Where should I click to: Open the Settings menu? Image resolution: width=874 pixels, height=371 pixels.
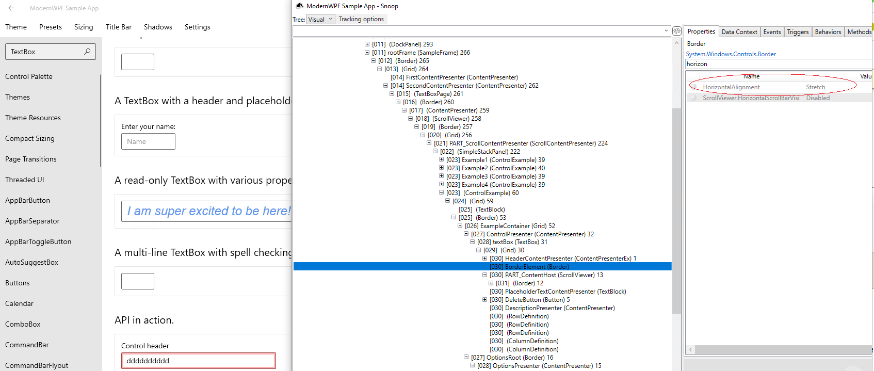pyautogui.click(x=198, y=27)
